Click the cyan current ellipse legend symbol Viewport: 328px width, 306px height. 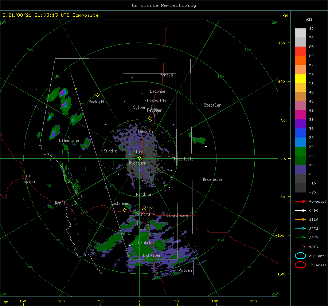(300, 256)
